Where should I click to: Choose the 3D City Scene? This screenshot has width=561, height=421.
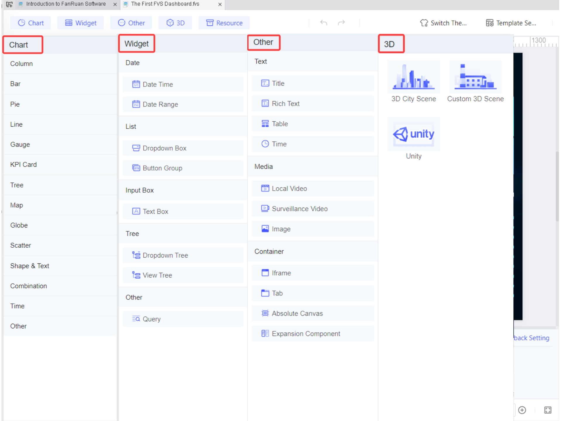coord(414,77)
